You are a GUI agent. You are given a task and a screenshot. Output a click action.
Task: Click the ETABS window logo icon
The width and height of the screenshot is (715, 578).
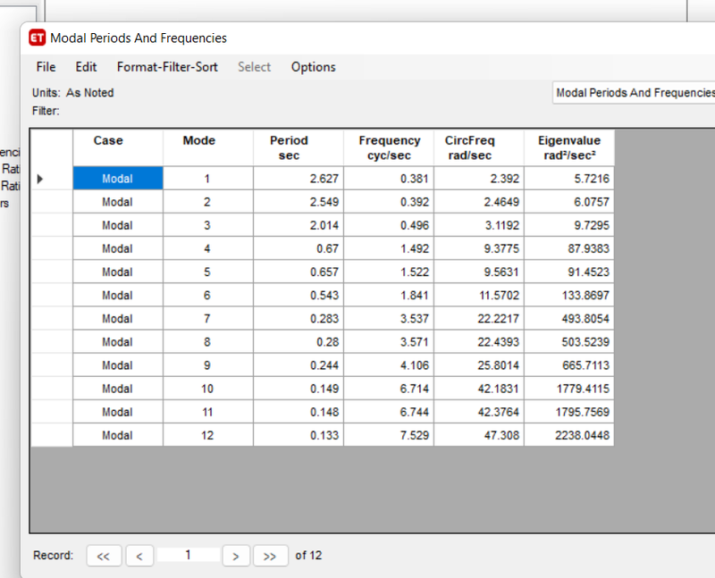(x=37, y=38)
